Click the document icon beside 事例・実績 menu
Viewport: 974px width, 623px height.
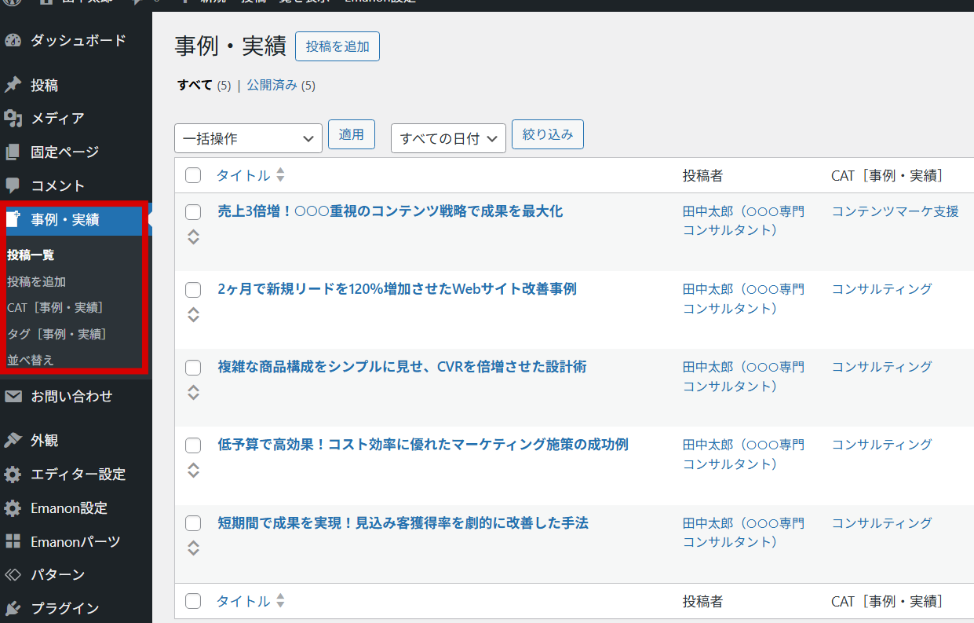[x=13, y=220]
